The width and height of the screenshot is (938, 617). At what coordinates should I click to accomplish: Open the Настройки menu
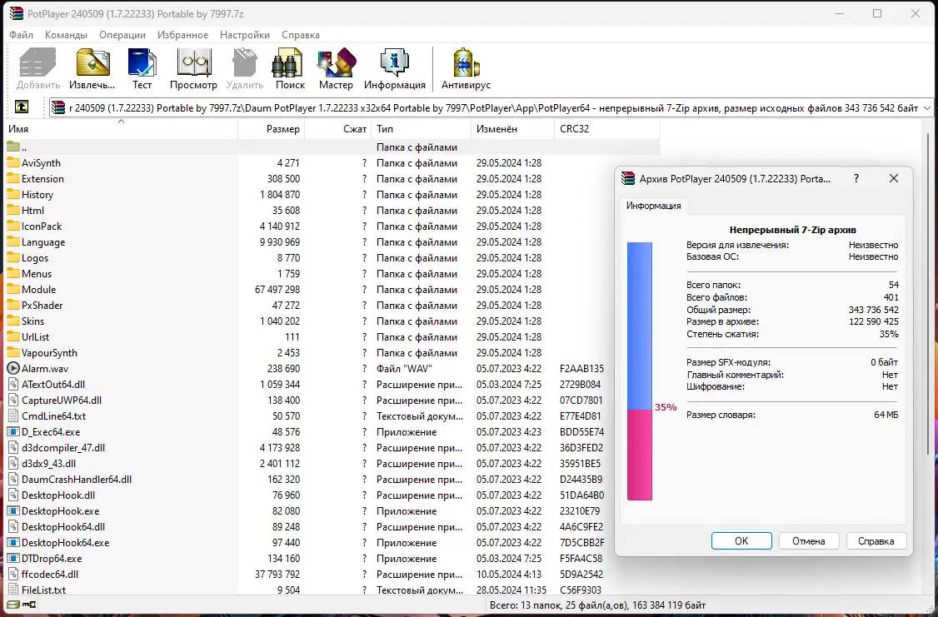pos(245,35)
